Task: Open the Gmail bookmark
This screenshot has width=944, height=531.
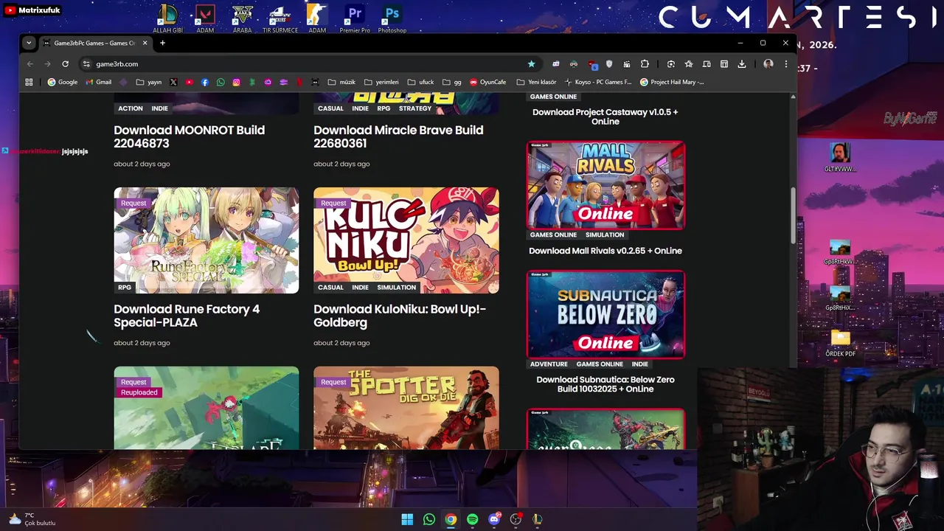Action: [99, 82]
